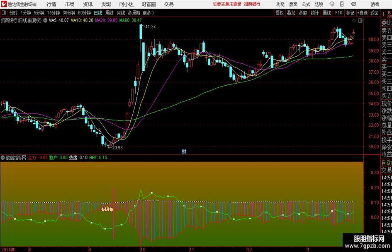Image resolution: width=392 pixels, height=252 pixels.
Task: Expand the 股朋指标网 indicator dropdown arrow
Action: (x=3, y=157)
